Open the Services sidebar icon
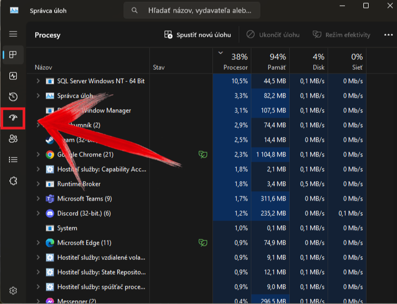The height and width of the screenshot is (304, 397). point(13,181)
